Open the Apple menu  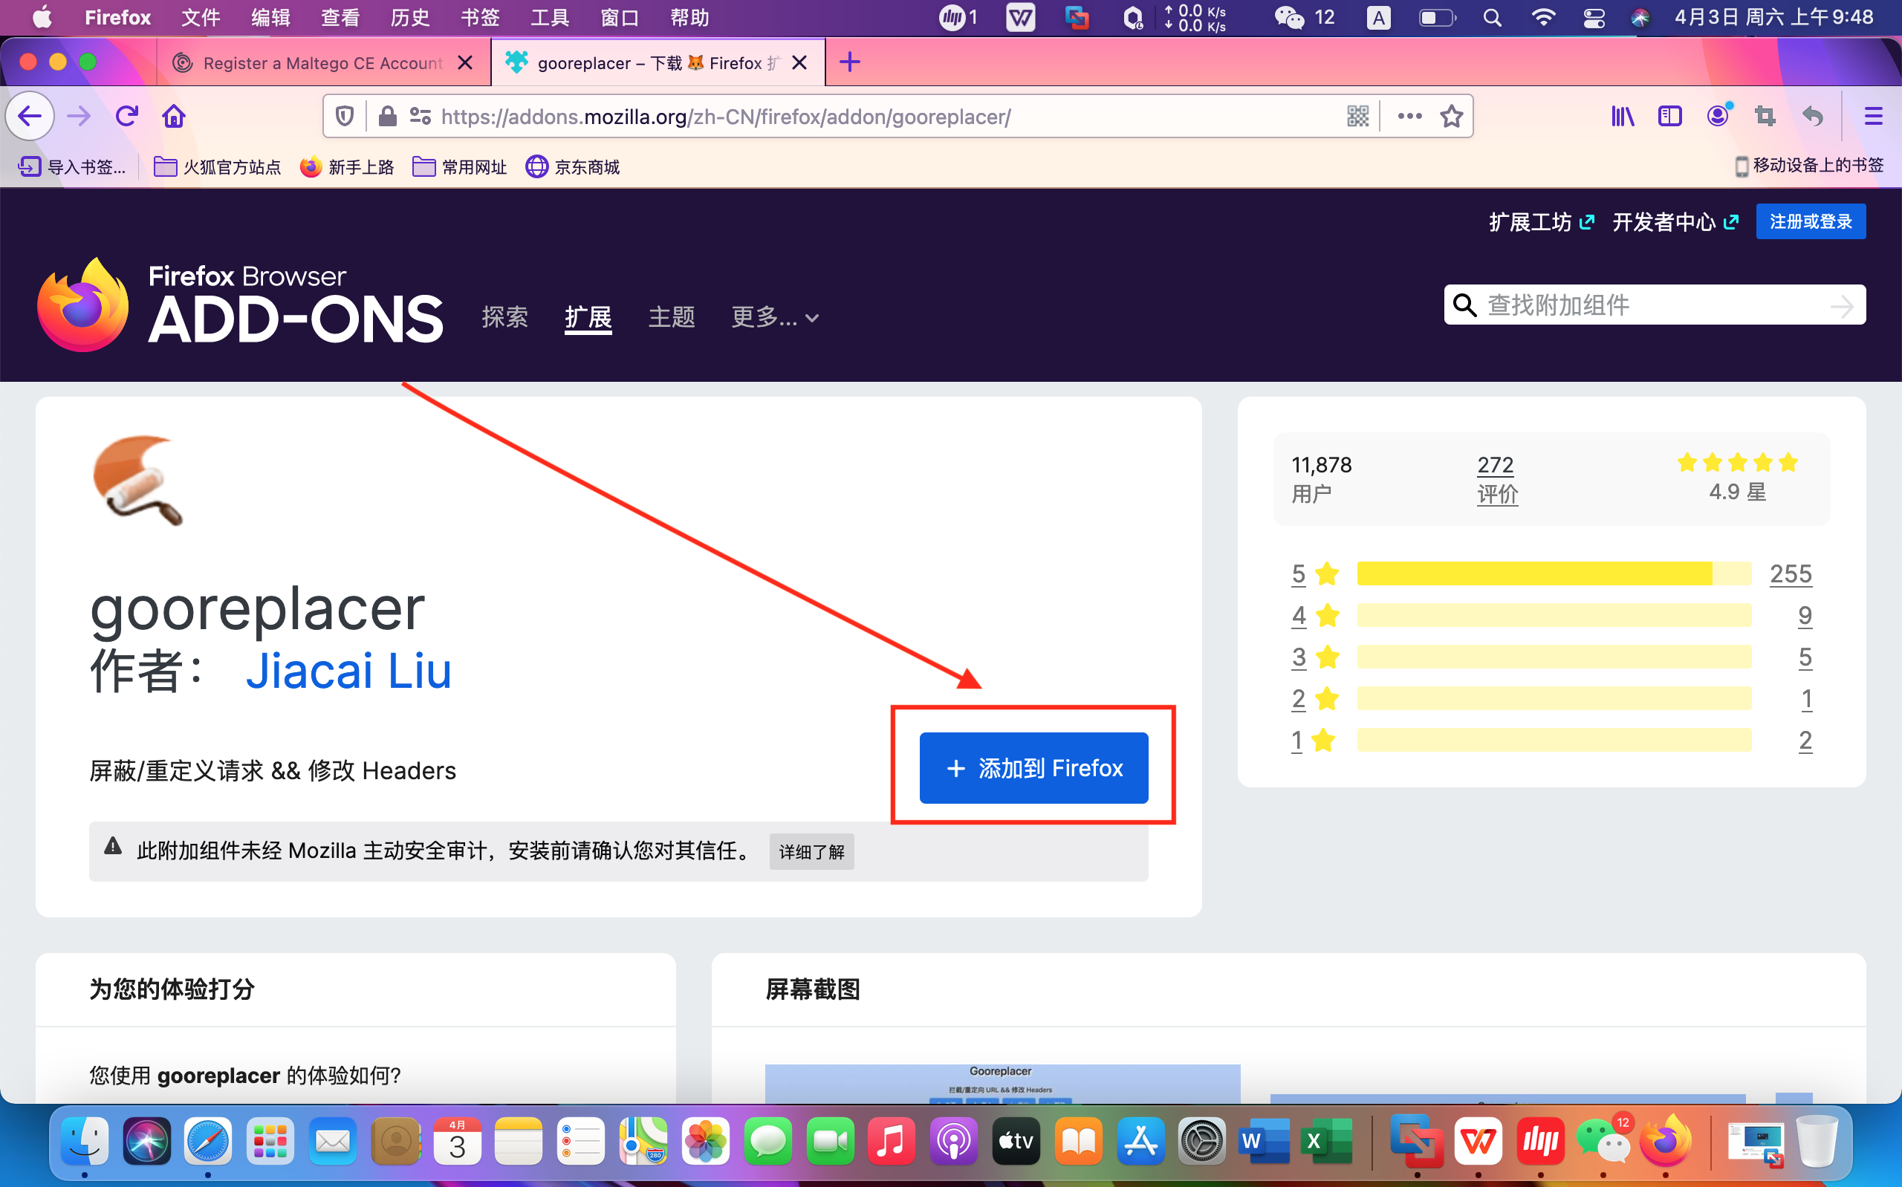point(42,17)
